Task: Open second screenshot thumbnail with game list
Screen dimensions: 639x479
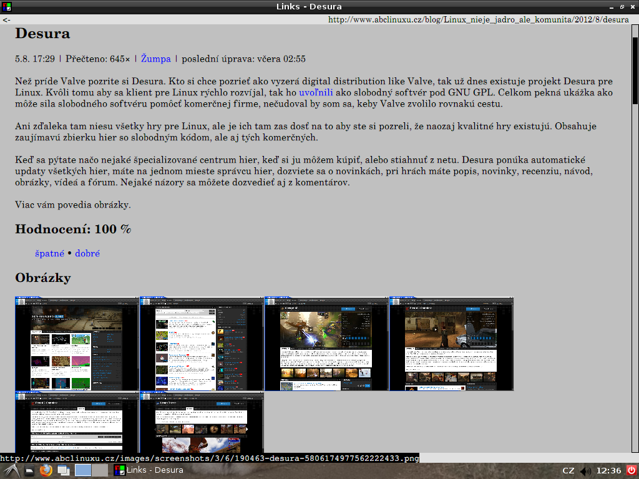Action: pyautogui.click(x=202, y=344)
